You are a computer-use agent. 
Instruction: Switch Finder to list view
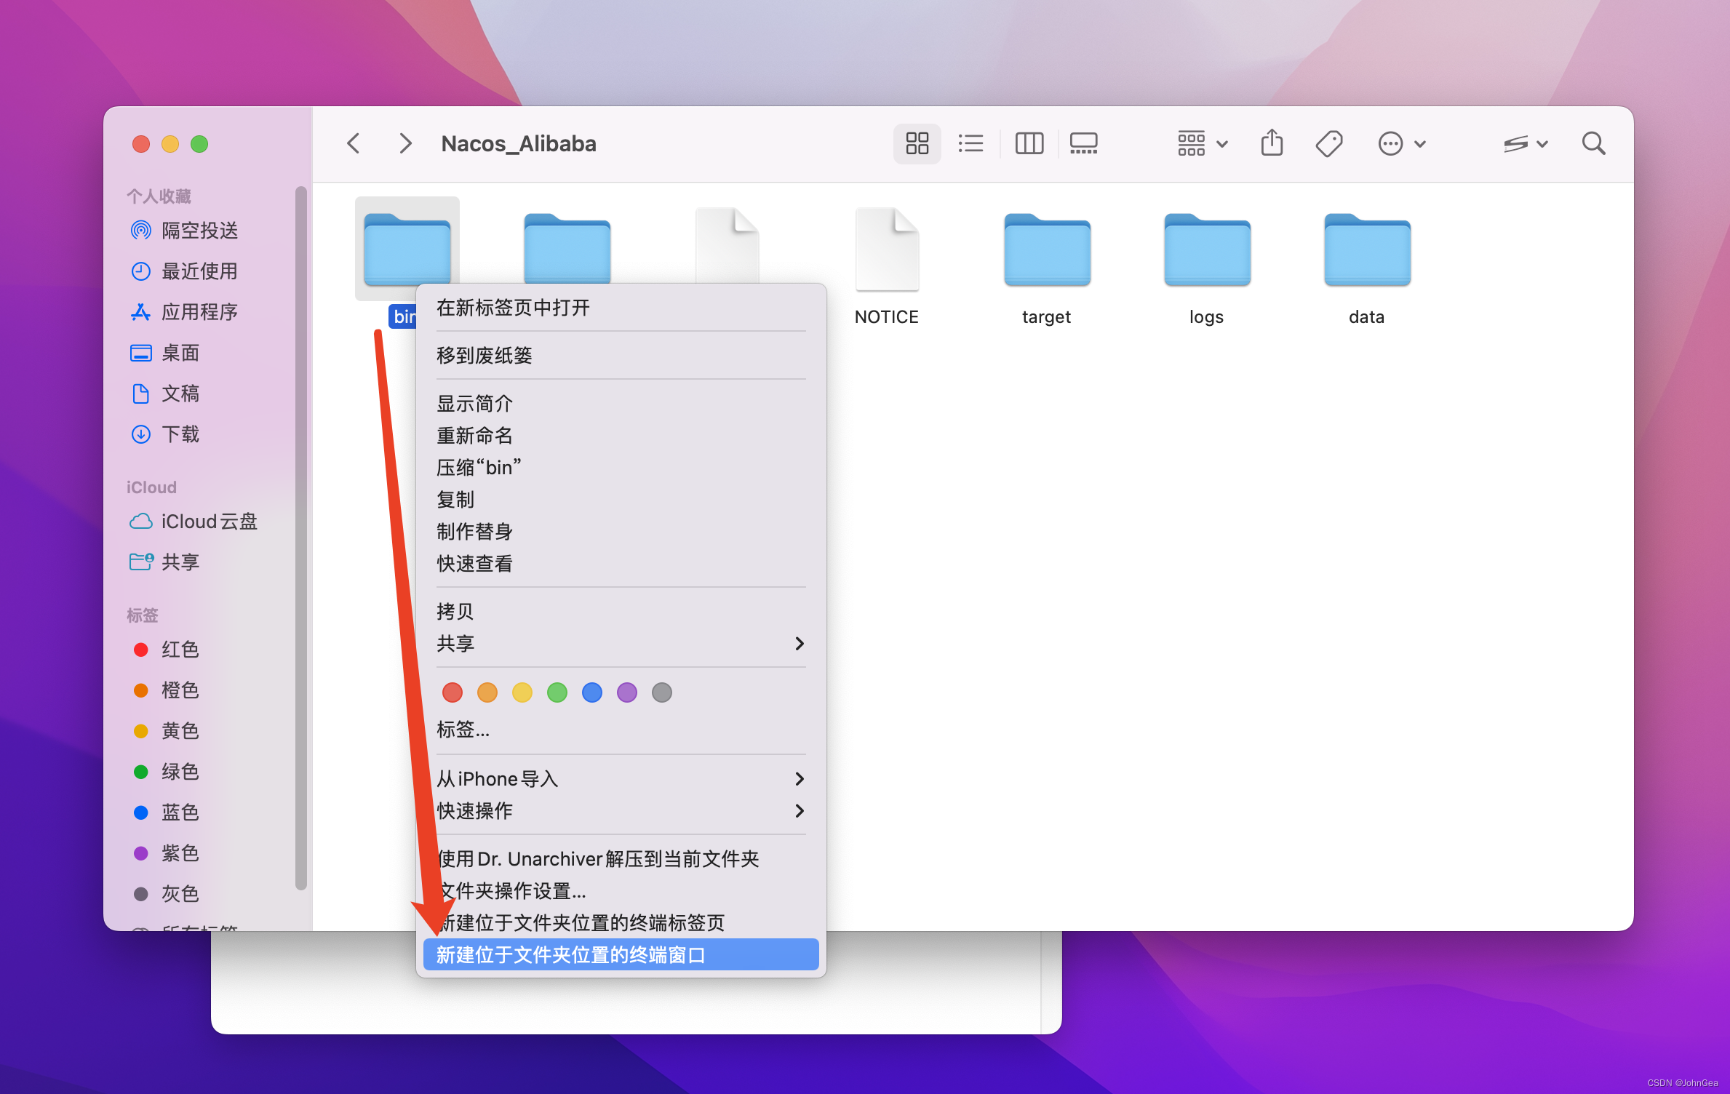tap(970, 143)
